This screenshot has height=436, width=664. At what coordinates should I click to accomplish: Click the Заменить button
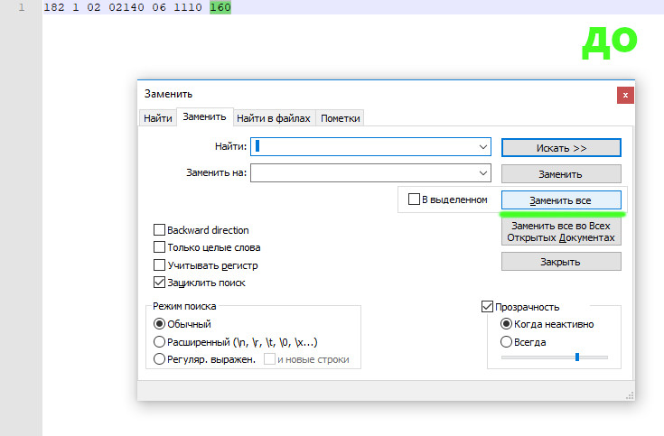coord(560,174)
